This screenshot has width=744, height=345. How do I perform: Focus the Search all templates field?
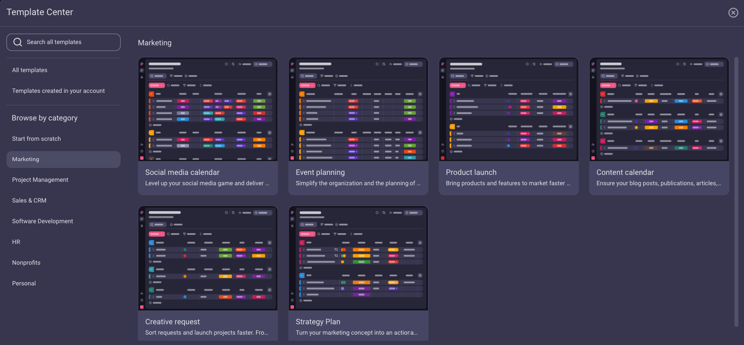click(69, 42)
